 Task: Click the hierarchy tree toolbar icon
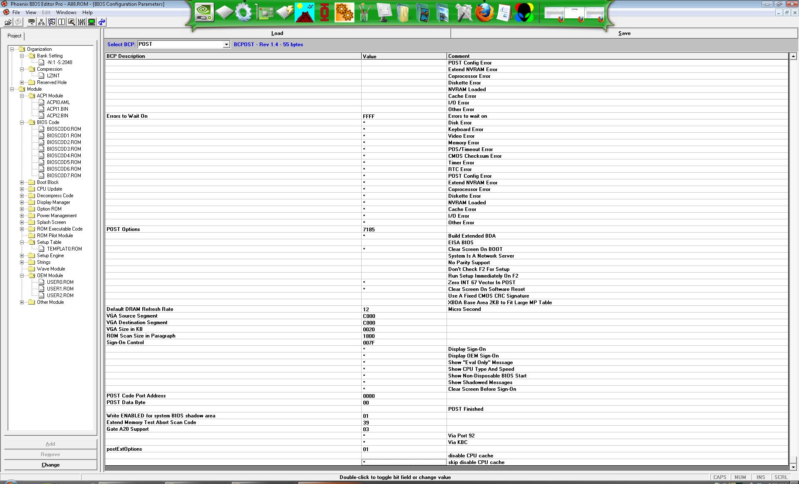(42, 22)
